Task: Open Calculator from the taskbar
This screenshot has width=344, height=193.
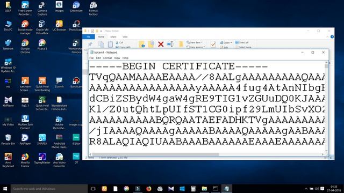Action: (x=193, y=189)
